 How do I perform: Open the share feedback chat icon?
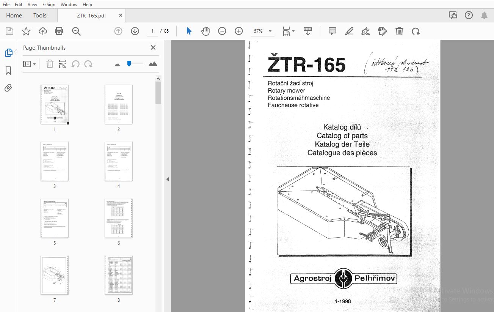[x=453, y=16]
